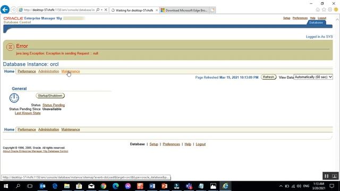Click the smiley feedback icon
The width and height of the screenshot is (340, 191).
(336, 10)
